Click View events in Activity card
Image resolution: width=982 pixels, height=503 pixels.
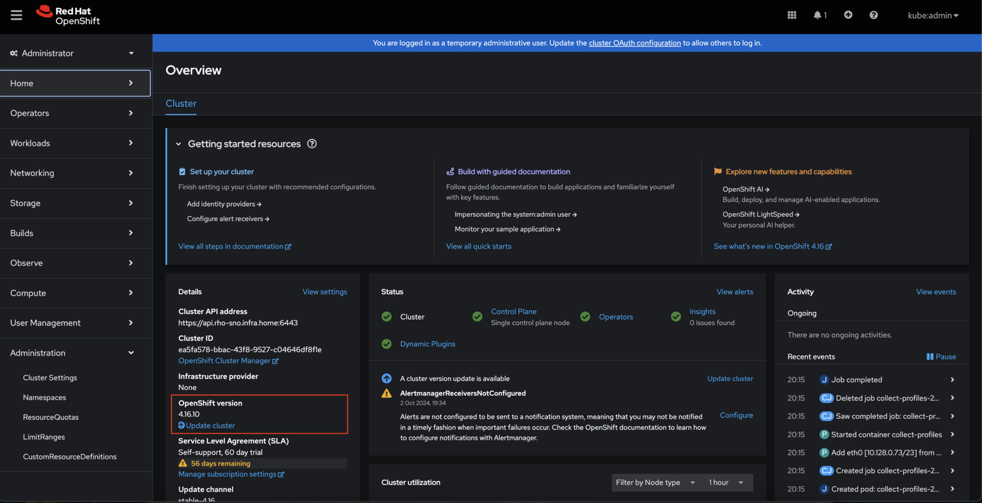(x=936, y=292)
